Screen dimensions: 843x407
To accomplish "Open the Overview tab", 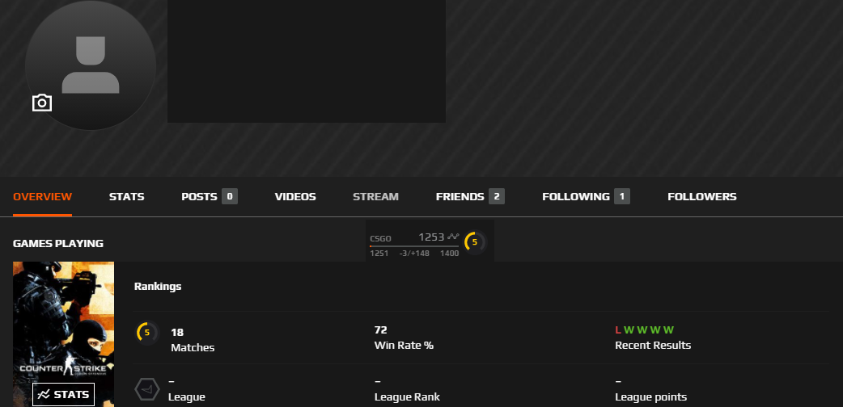I will (x=42, y=196).
